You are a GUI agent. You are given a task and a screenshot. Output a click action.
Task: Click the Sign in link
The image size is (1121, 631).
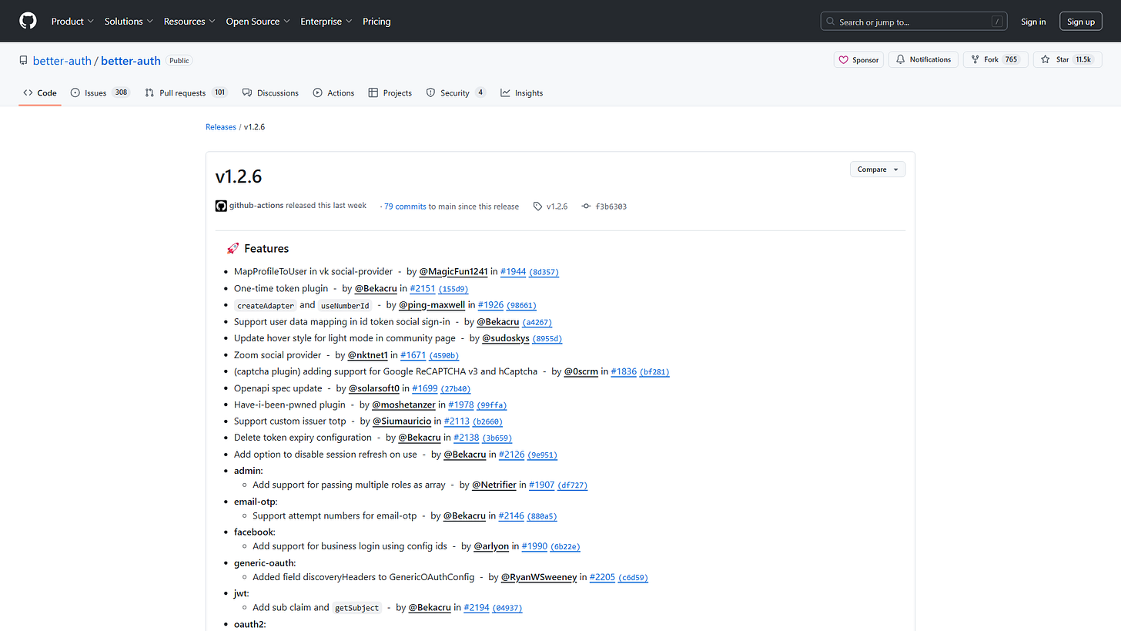pos(1033,22)
